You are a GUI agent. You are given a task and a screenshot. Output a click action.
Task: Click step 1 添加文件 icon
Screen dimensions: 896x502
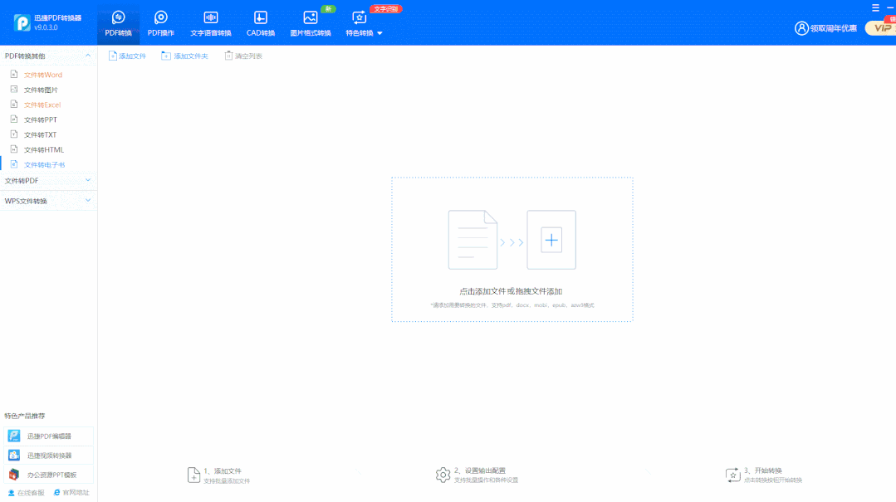193,475
